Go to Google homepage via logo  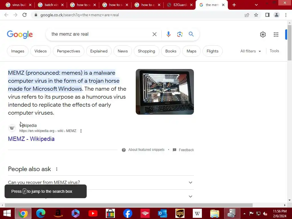[20, 35]
